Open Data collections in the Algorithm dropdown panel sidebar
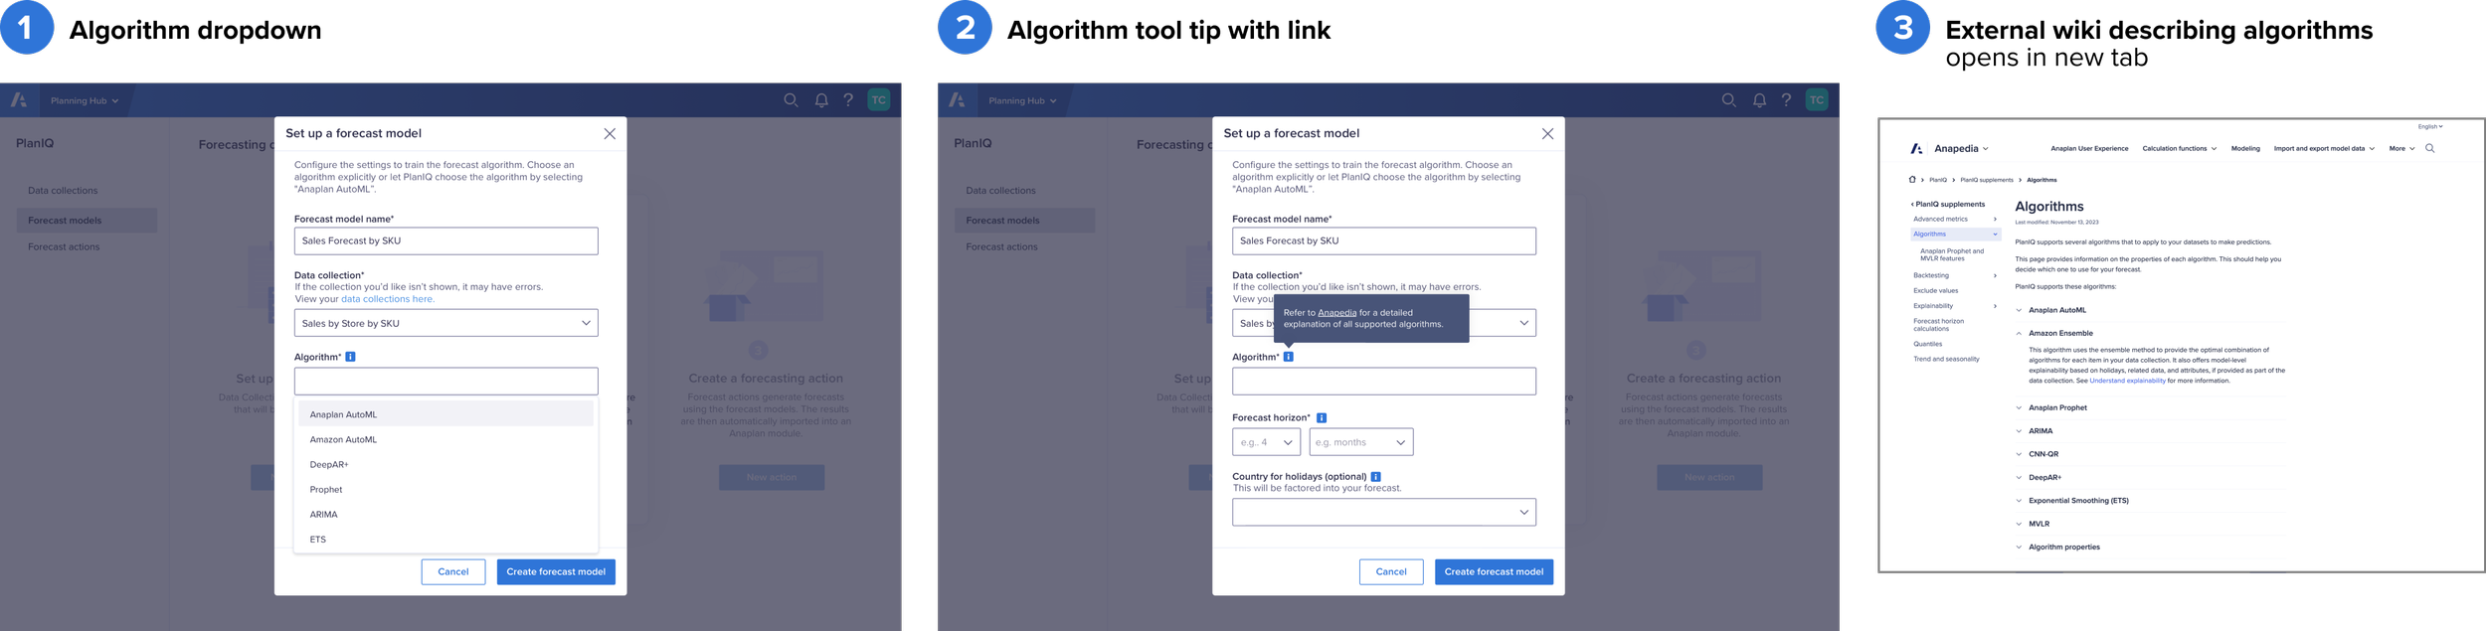The width and height of the screenshot is (2486, 631). click(x=63, y=191)
